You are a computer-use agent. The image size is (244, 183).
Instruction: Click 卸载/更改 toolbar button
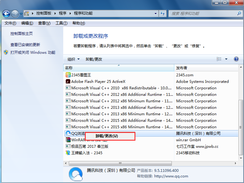click(x=94, y=59)
